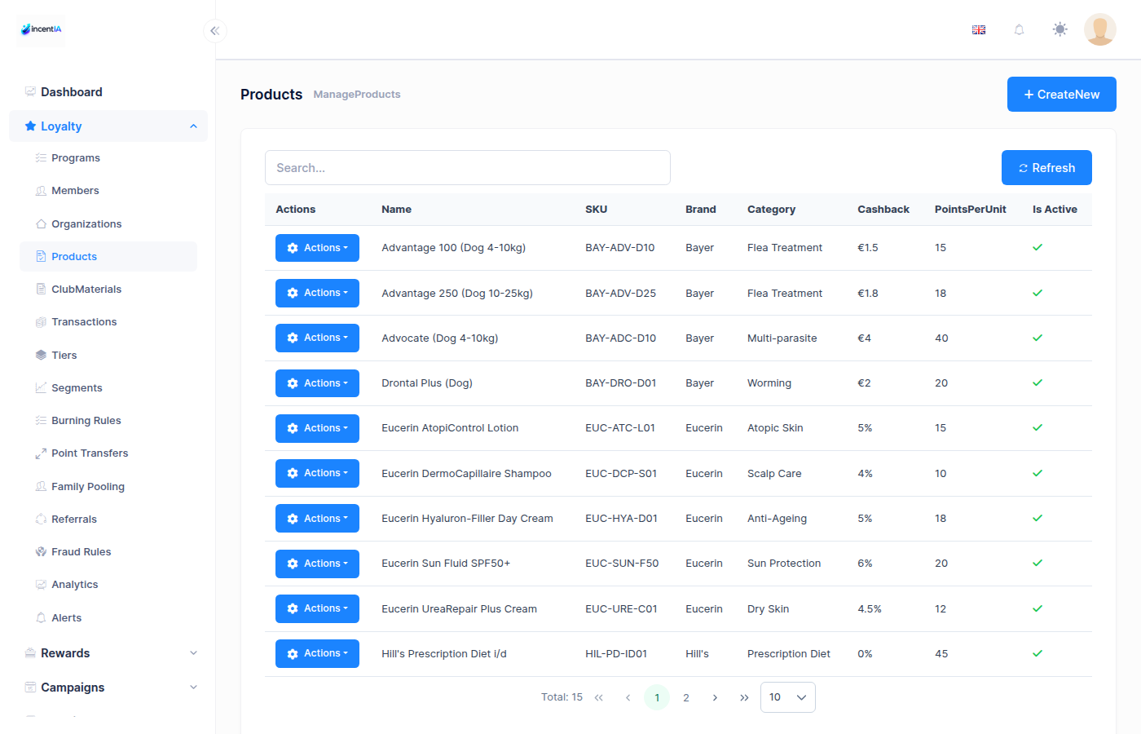Viewport: 1141px width, 734px height.
Task: Click the Segments chart icon
Action: click(41, 388)
